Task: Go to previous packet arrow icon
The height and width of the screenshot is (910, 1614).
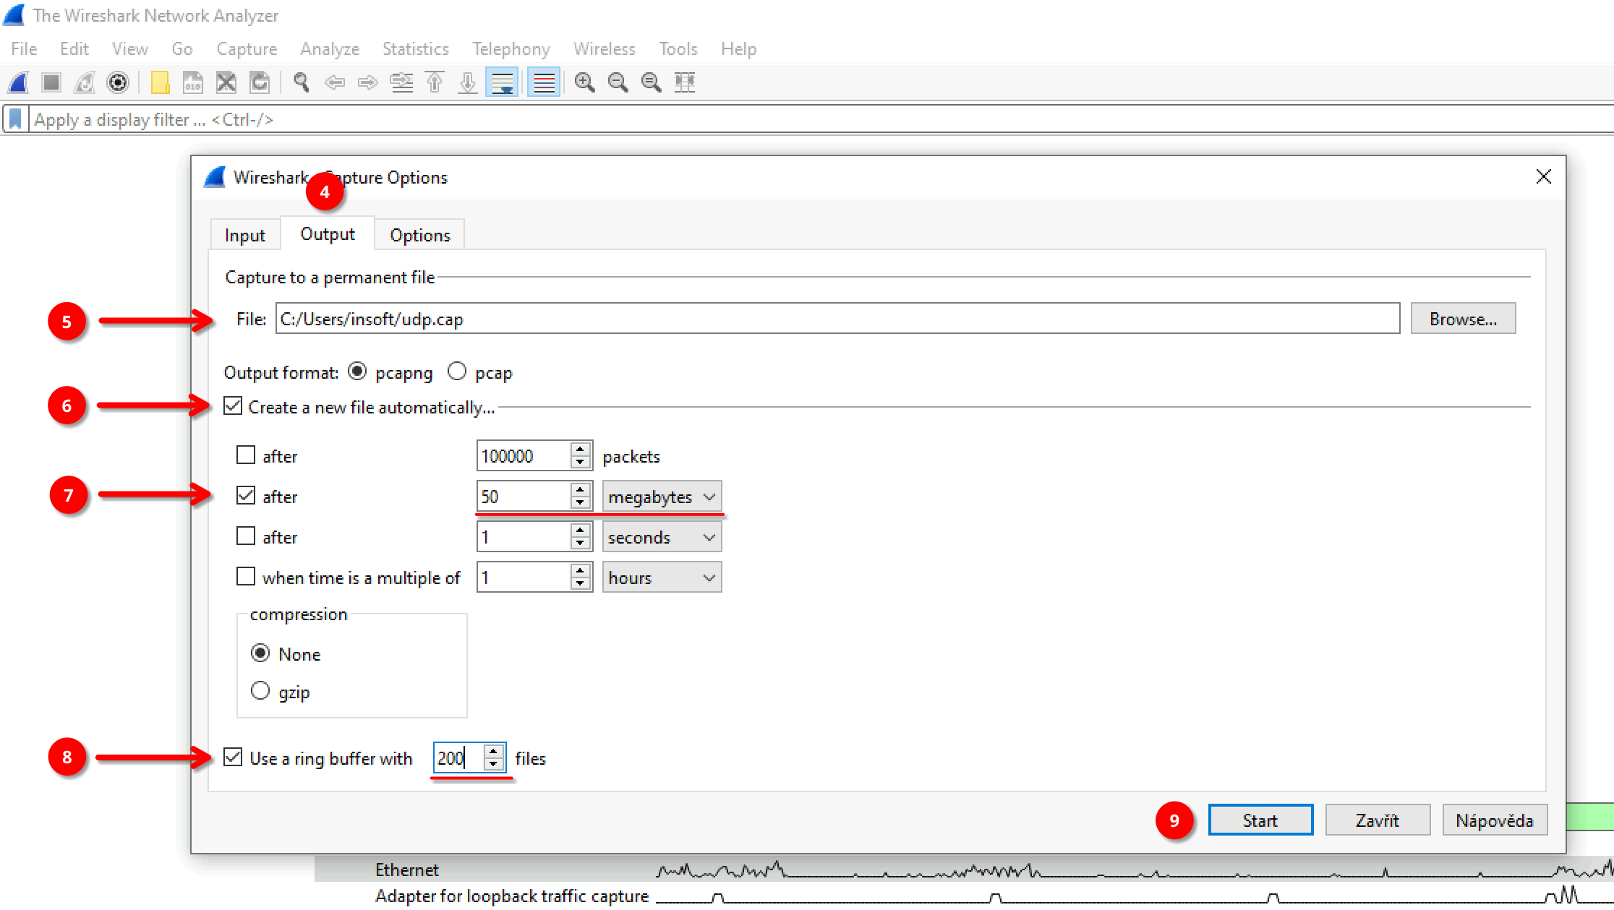Action: 335,82
